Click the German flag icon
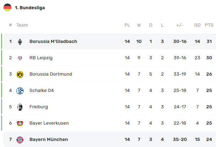 point(7,7)
